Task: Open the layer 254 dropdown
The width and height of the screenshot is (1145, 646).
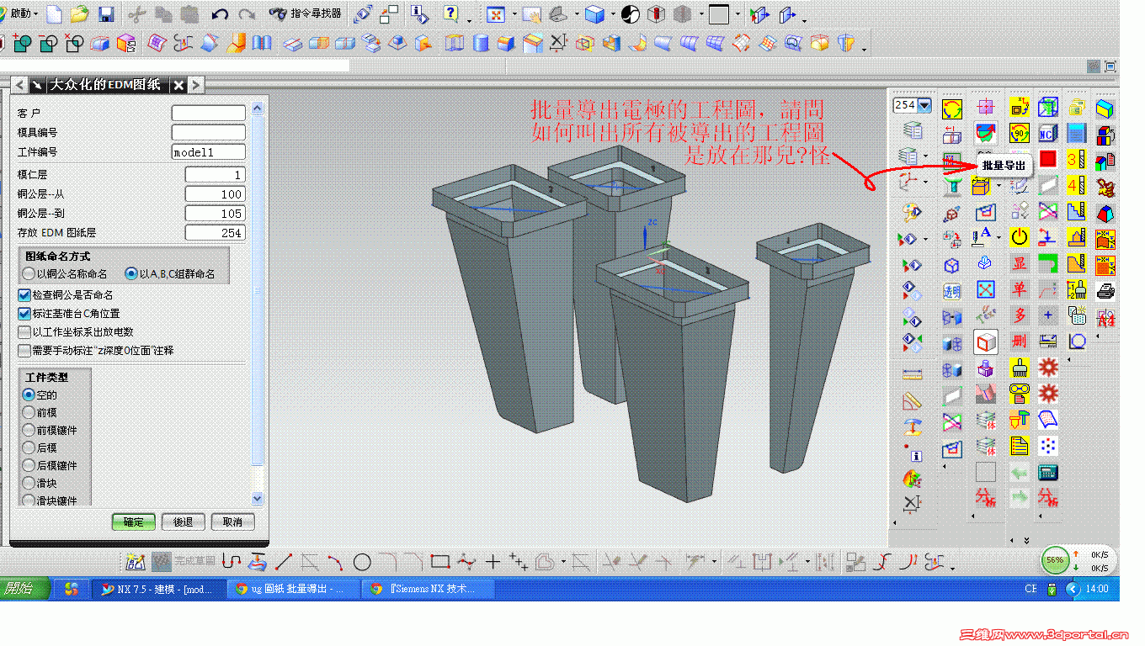Action: [x=925, y=105]
